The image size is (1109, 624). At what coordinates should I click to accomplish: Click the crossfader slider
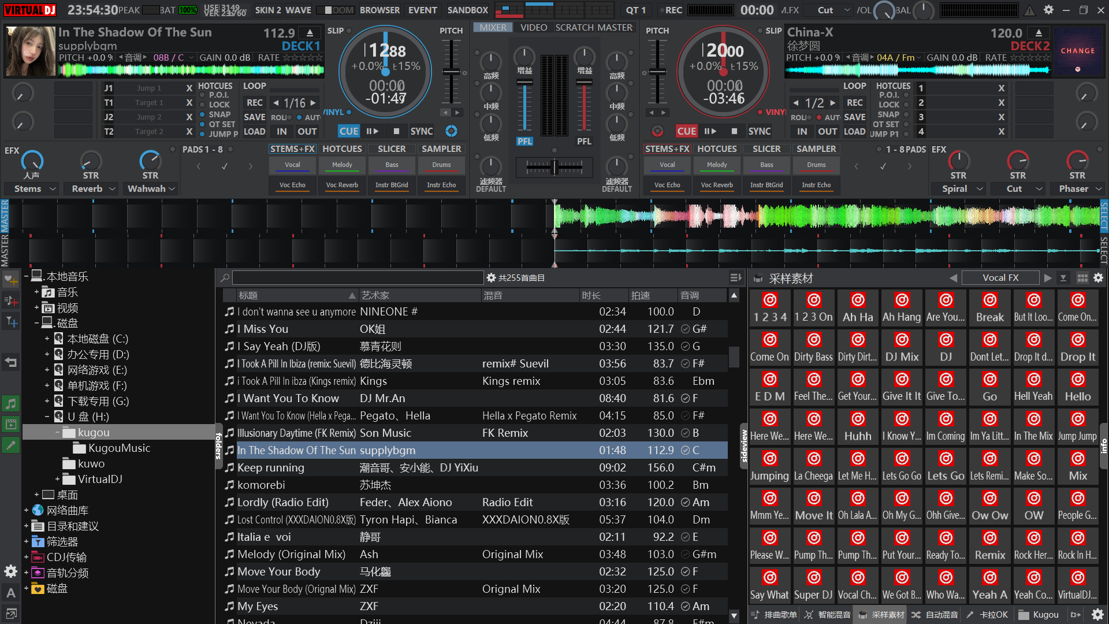(x=554, y=168)
